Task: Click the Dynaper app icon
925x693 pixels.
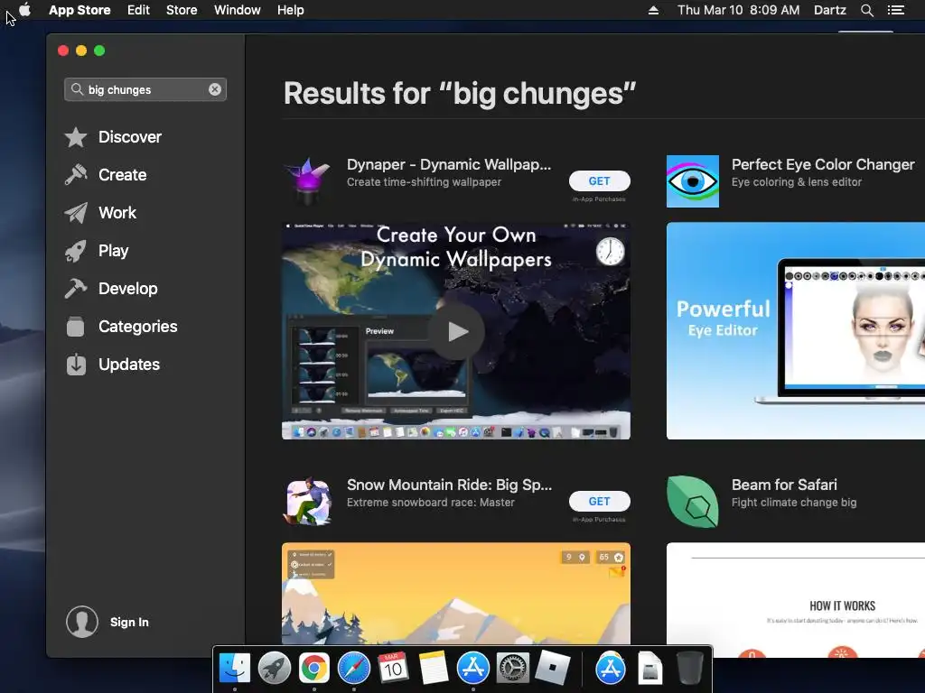Action: click(x=307, y=180)
